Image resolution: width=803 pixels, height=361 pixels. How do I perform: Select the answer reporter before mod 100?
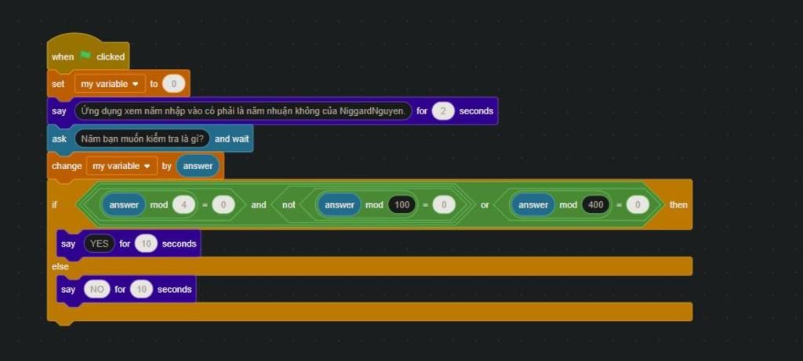pos(340,205)
